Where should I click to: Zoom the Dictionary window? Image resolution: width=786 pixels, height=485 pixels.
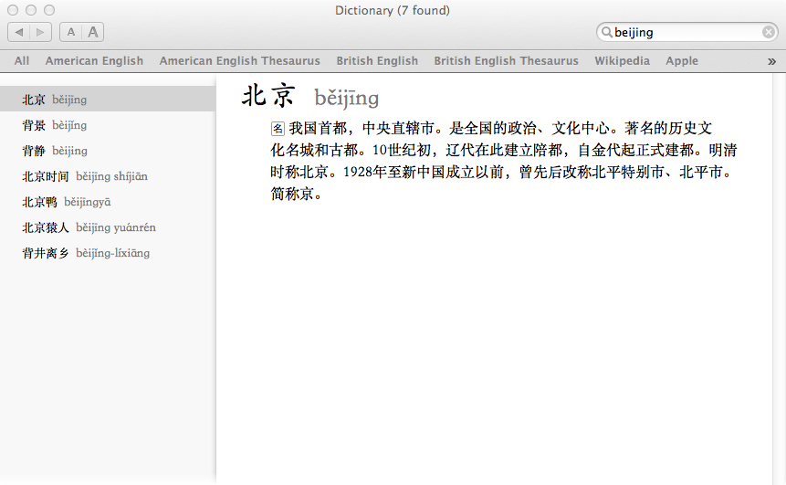pos(49,10)
